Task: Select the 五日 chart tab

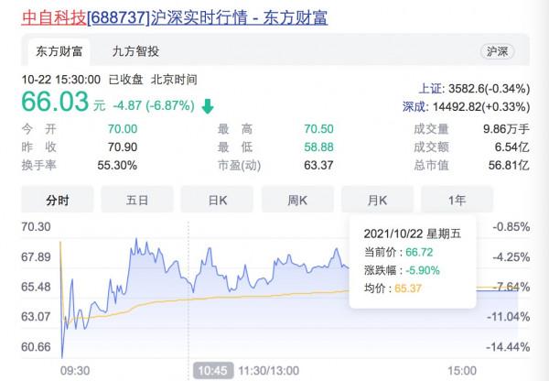Action: coord(137,201)
